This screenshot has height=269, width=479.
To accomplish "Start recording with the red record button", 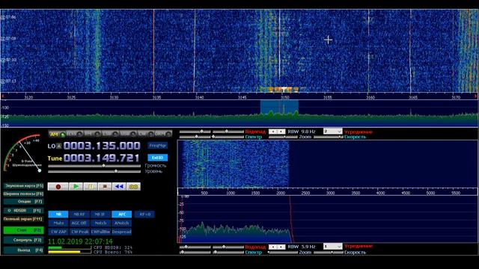I will coord(58,186).
